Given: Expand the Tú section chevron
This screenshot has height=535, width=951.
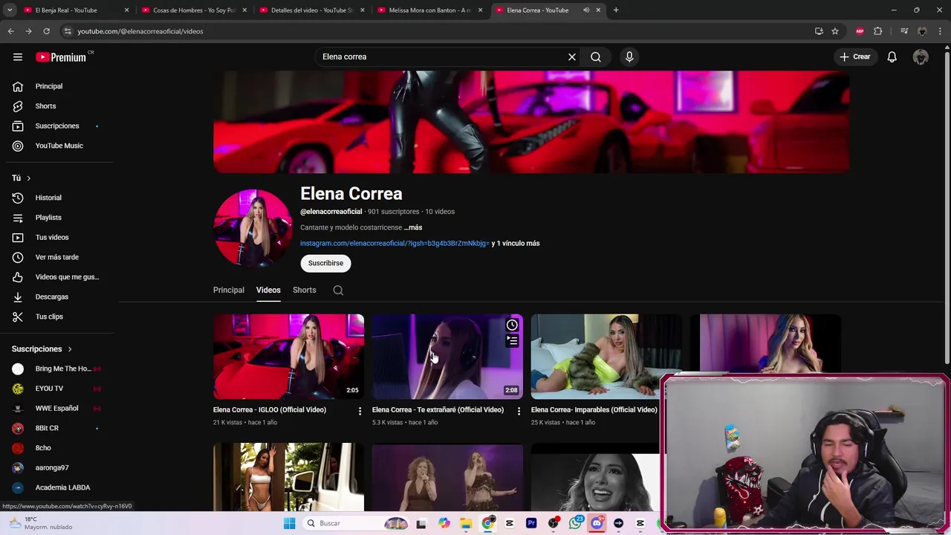Looking at the screenshot, I should [x=28, y=178].
